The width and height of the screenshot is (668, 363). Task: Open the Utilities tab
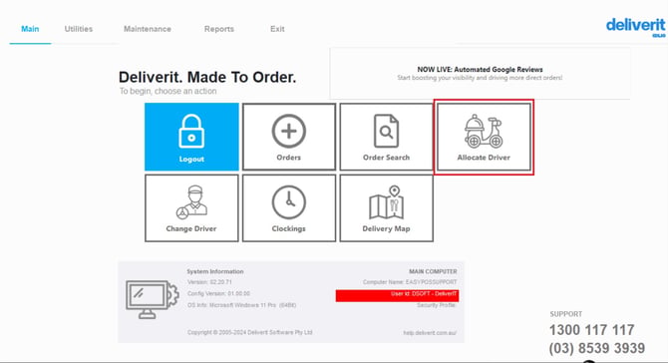tap(79, 29)
